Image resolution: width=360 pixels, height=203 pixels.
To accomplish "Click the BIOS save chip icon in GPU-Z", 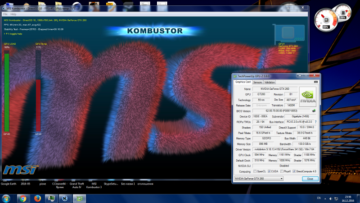I will pyautogui.click(x=313, y=111).
